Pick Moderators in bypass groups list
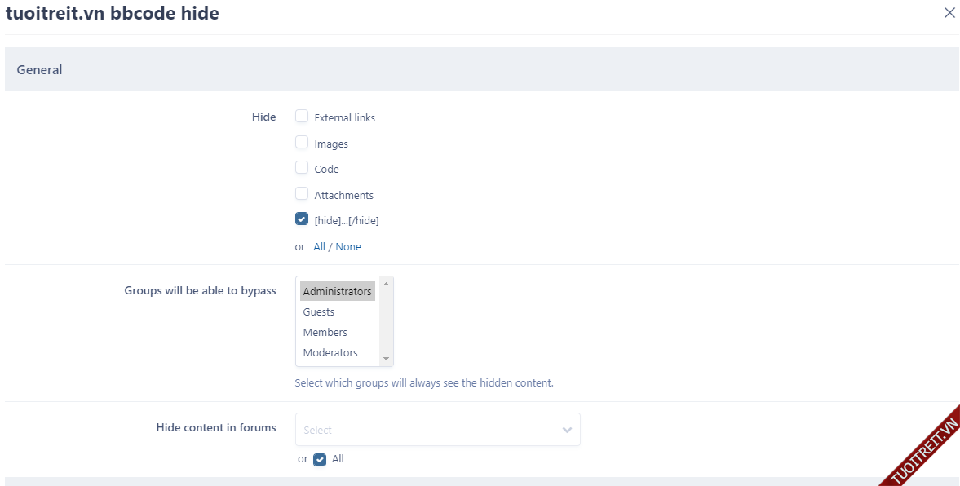The image size is (960, 486). (x=330, y=353)
